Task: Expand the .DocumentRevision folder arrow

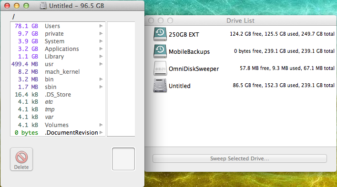Action: point(101,133)
